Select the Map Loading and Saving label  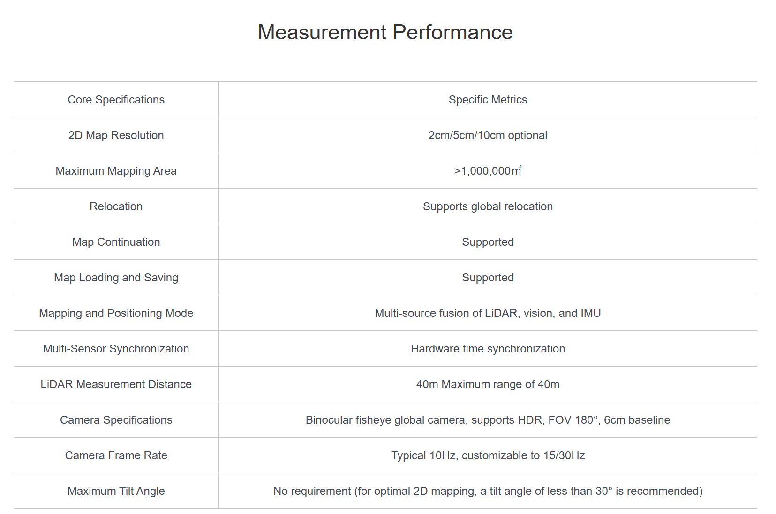[x=116, y=278]
